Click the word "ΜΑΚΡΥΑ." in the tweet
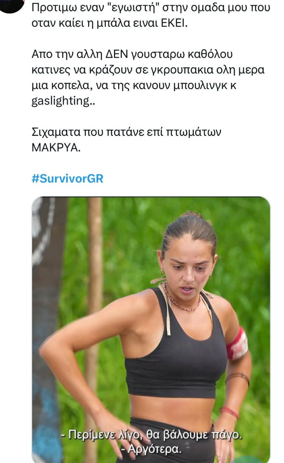 (56, 147)
